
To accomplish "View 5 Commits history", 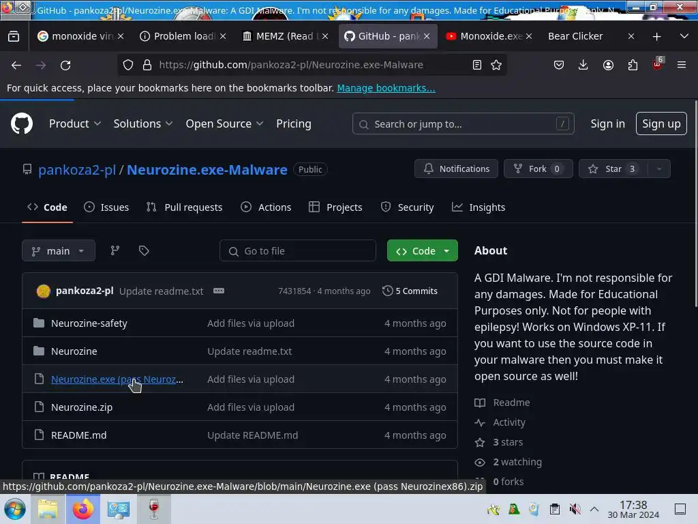I will (410, 291).
